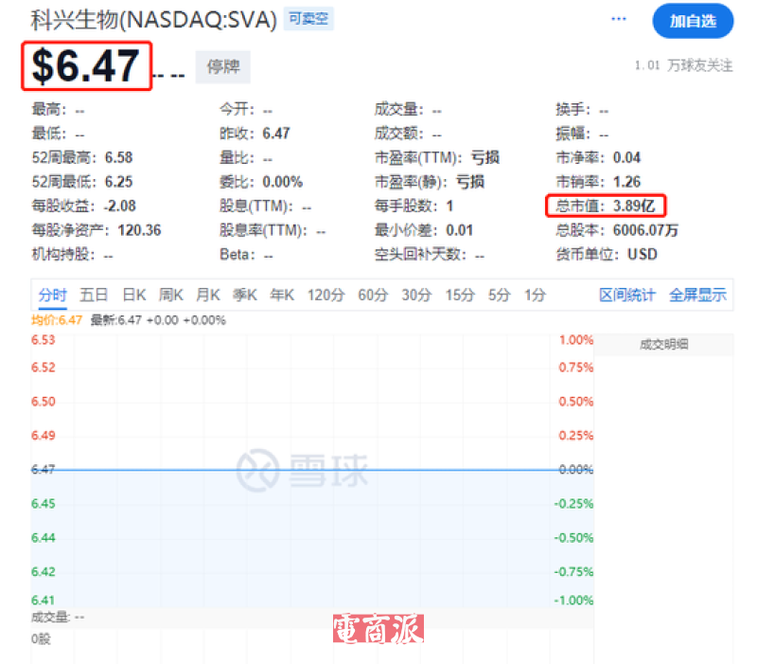Click the 可卖空 tag

pyautogui.click(x=308, y=19)
